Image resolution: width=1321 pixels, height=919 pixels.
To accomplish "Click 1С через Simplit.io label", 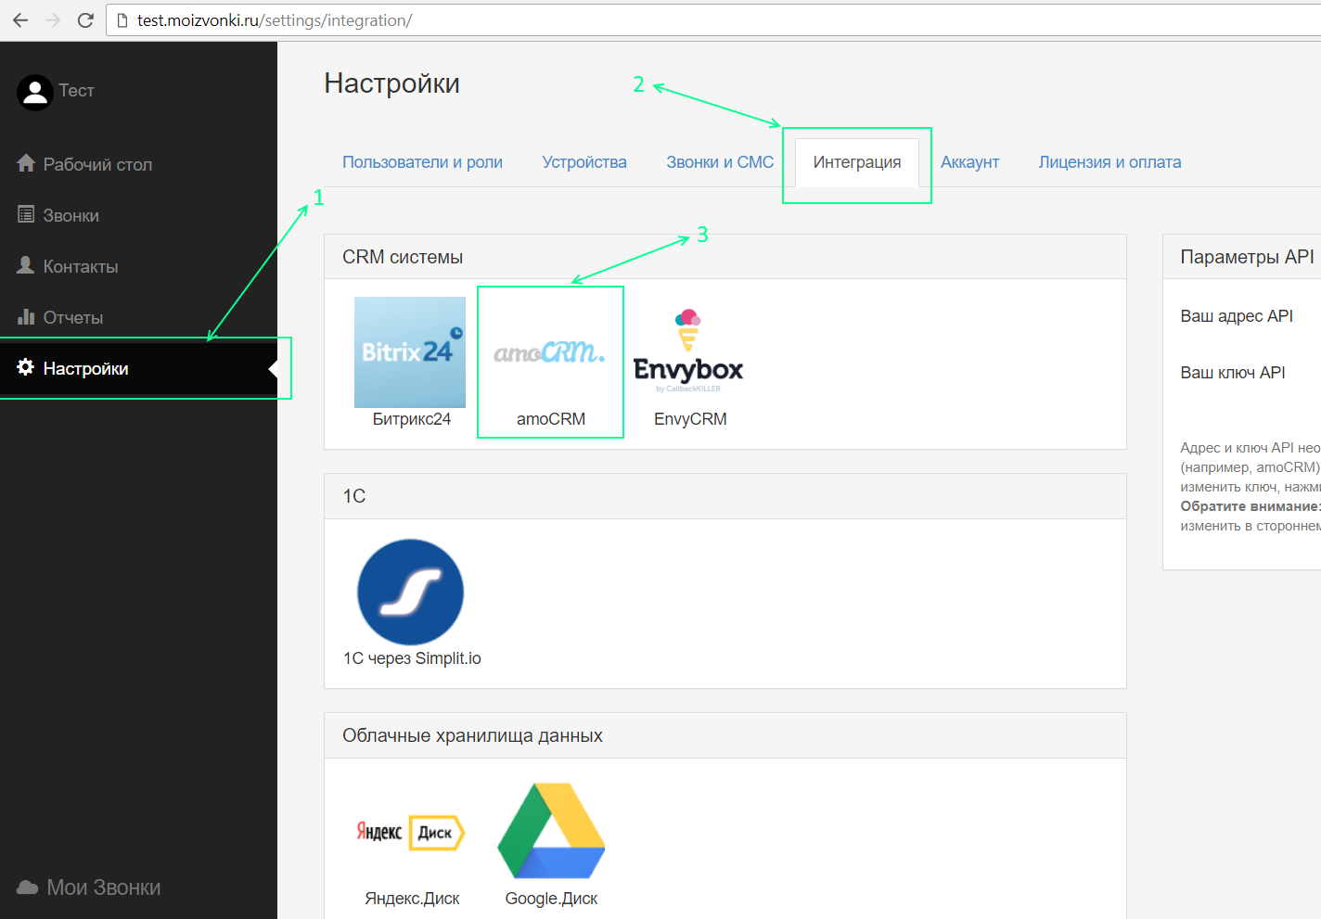I will click(x=412, y=658).
